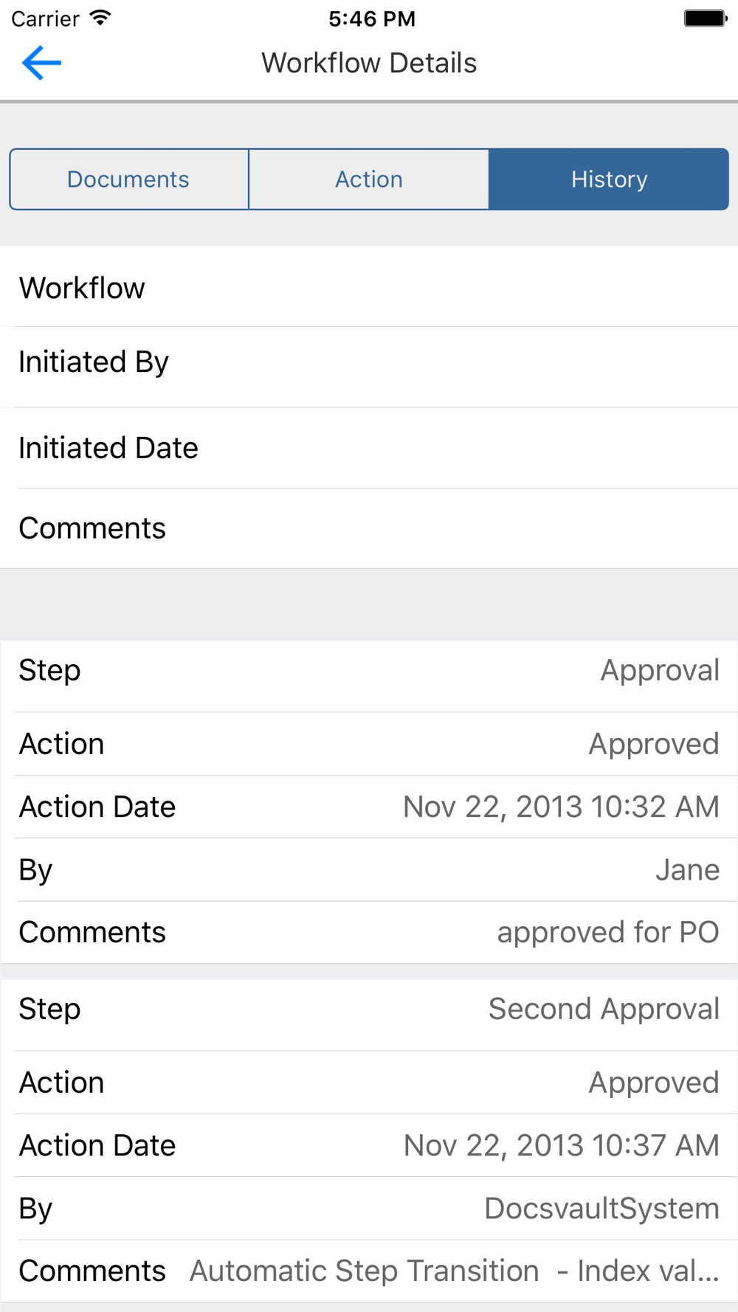This screenshot has width=738, height=1312.
Task: Select the Action Date Nov 22, 2013 10:32 AM row
Action: 369,807
